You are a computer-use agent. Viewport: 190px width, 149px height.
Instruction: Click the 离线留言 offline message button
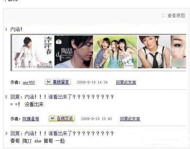(x=58, y=82)
